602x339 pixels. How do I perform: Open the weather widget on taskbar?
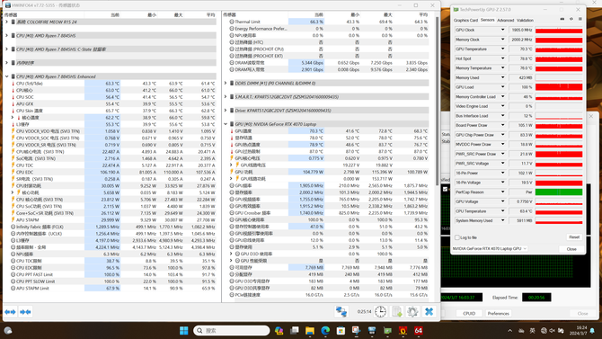[x=8, y=331]
